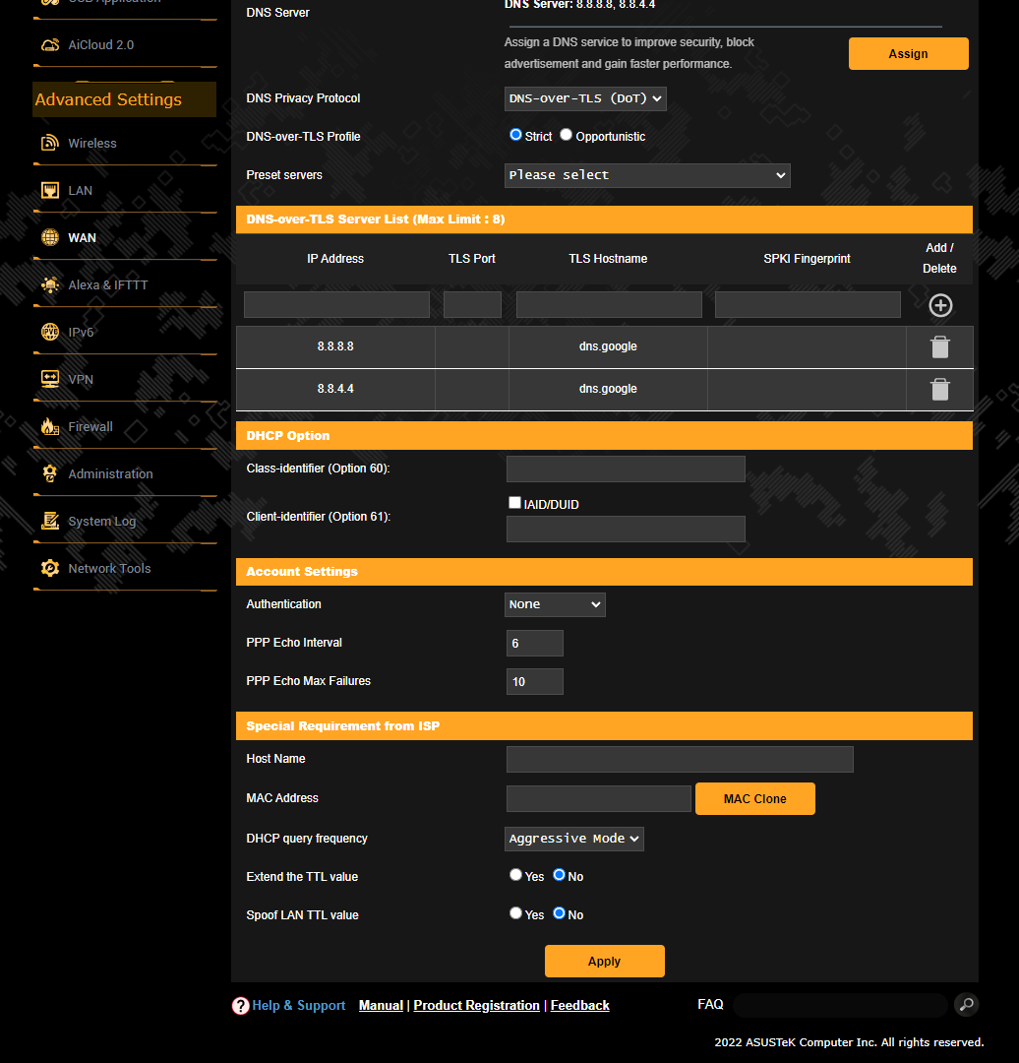Choose Yes for Spoof LAN TTL value
This screenshot has height=1063, width=1019.
pos(515,913)
